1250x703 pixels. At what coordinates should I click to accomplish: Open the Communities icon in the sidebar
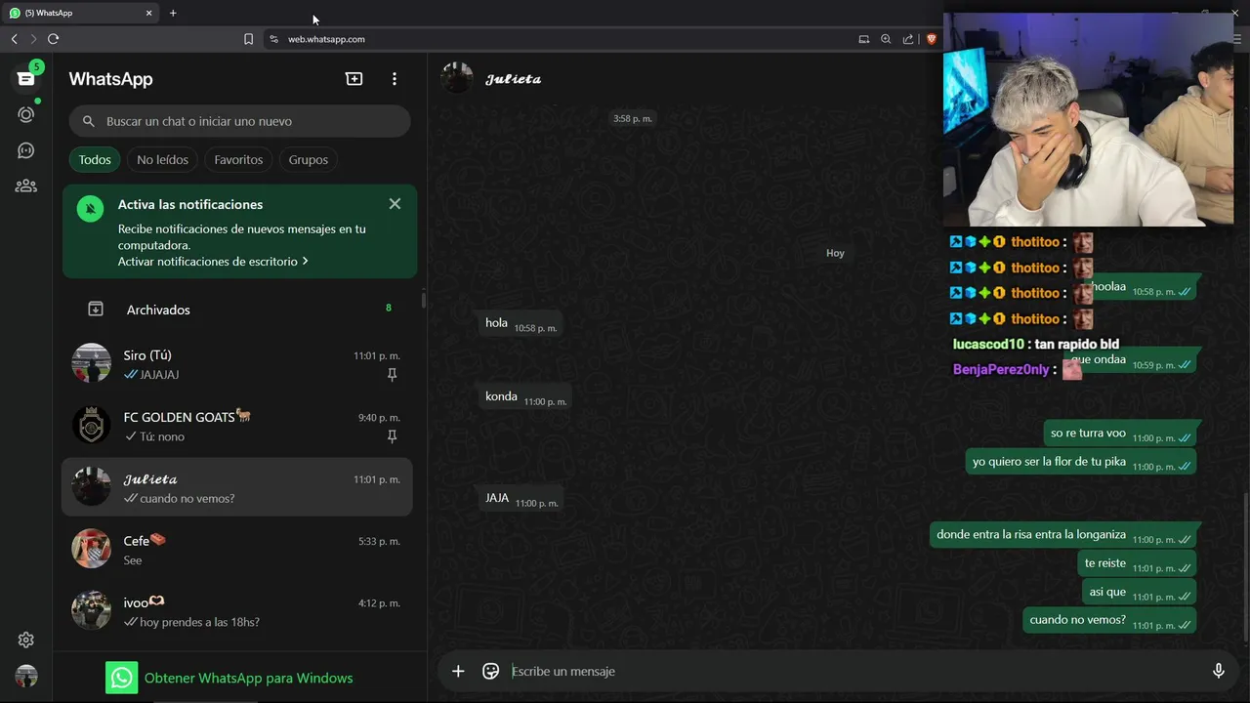[x=26, y=186]
